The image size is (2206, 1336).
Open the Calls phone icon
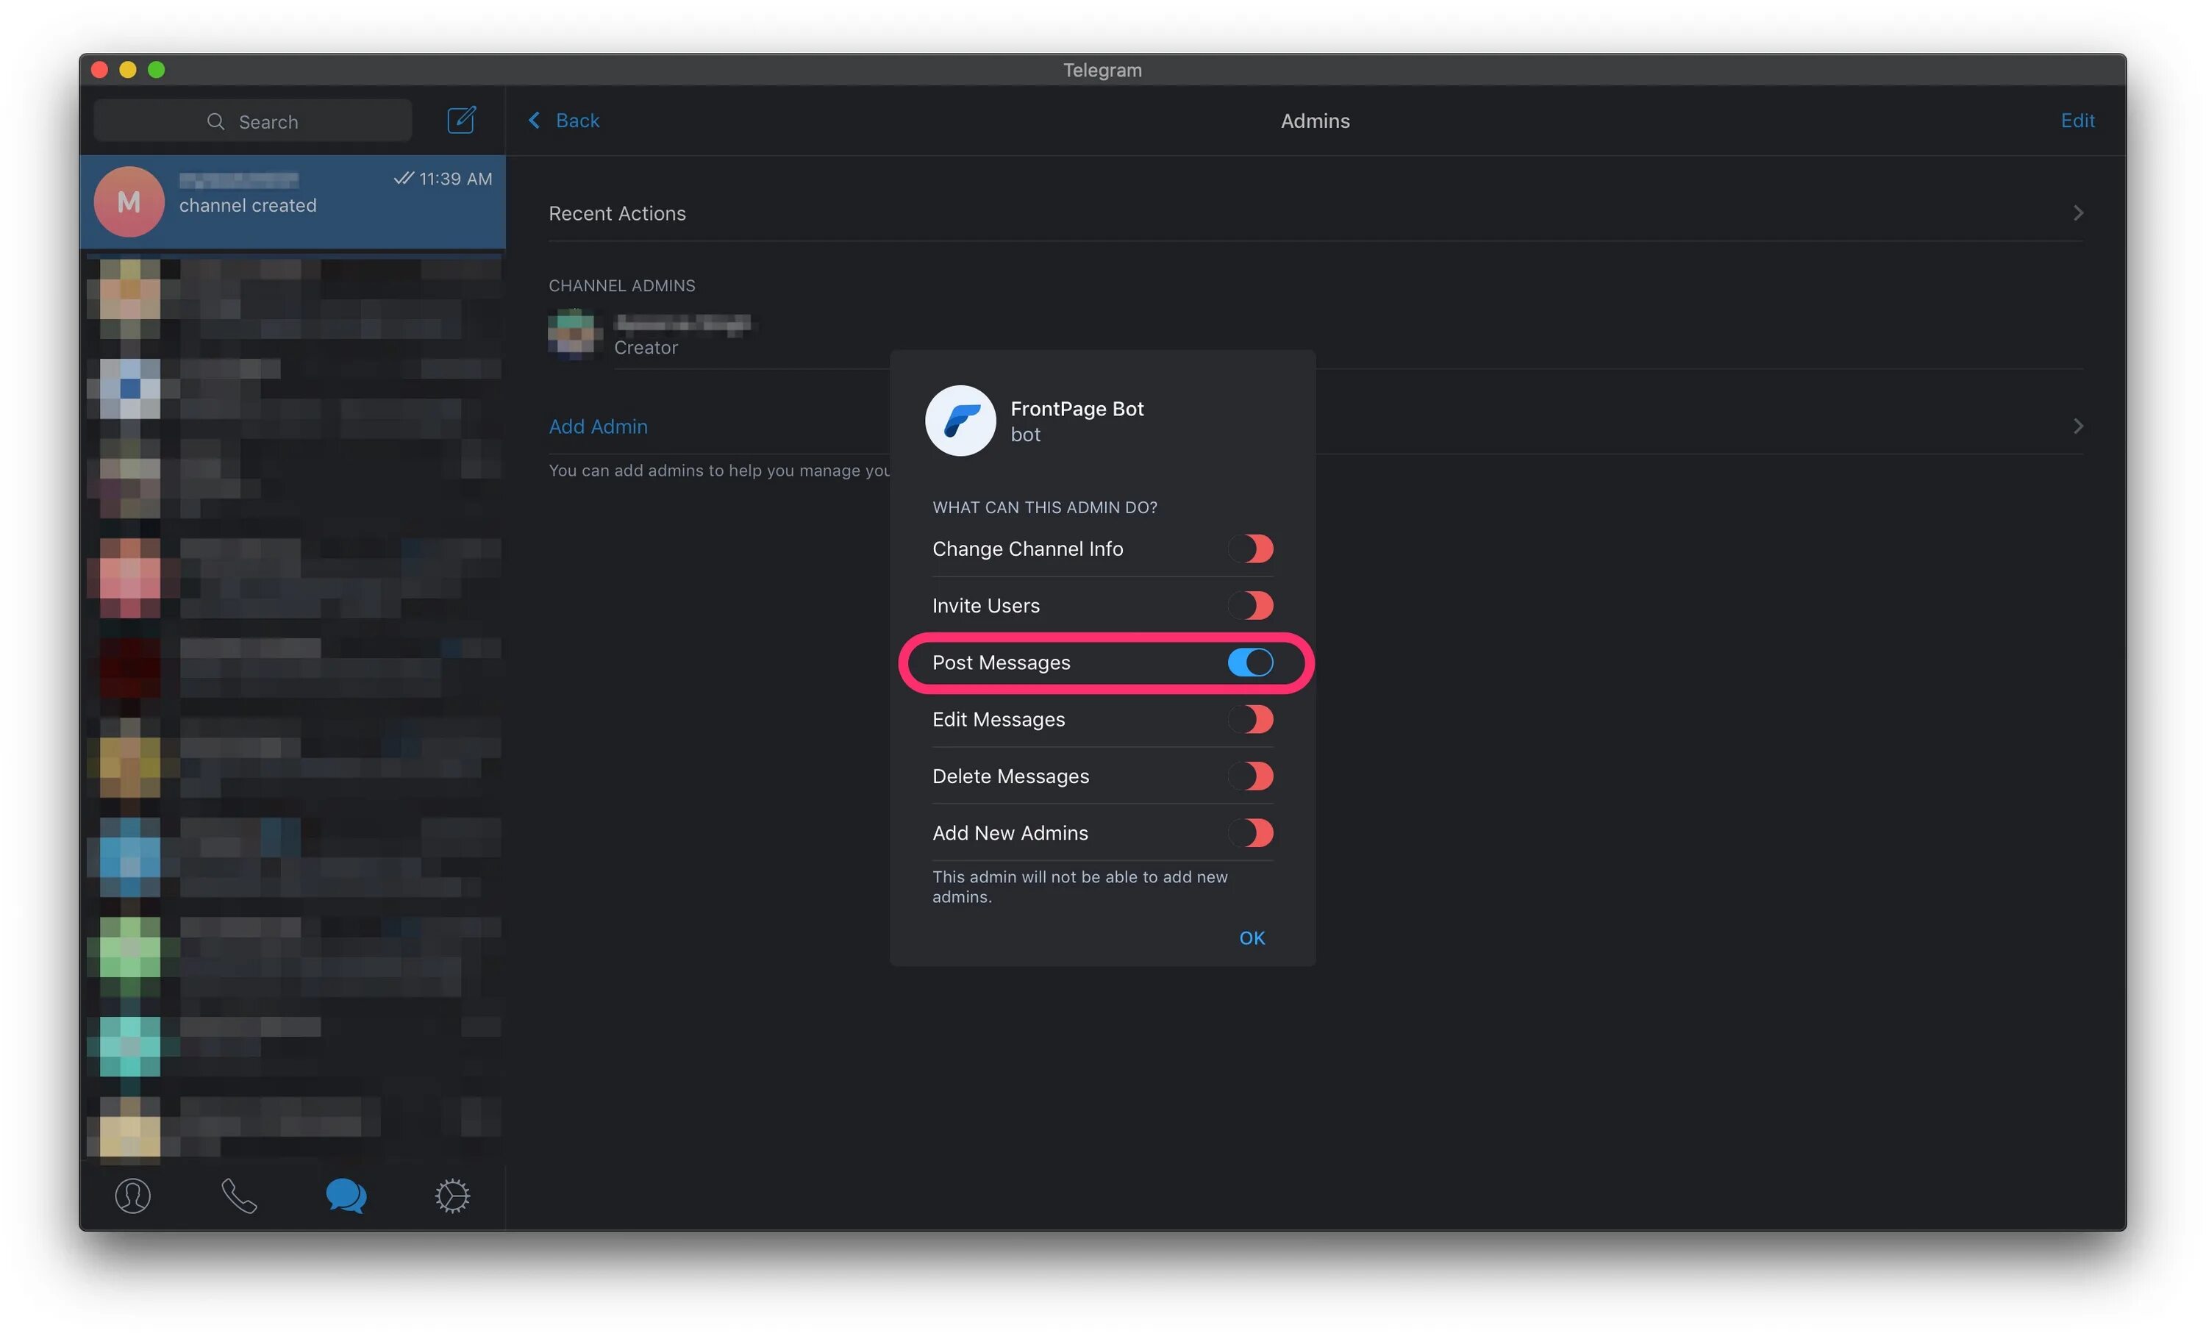coord(239,1196)
